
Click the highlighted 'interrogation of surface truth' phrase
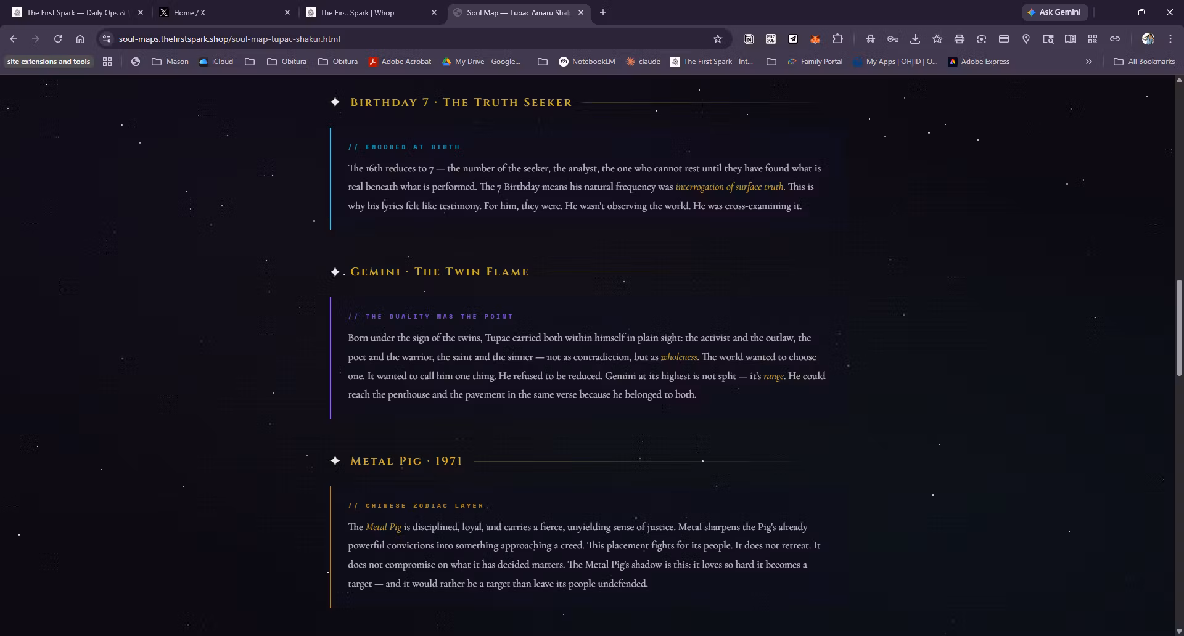(729, 187)
